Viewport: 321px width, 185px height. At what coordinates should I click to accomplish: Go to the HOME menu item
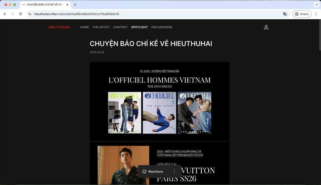pos(85,27)
